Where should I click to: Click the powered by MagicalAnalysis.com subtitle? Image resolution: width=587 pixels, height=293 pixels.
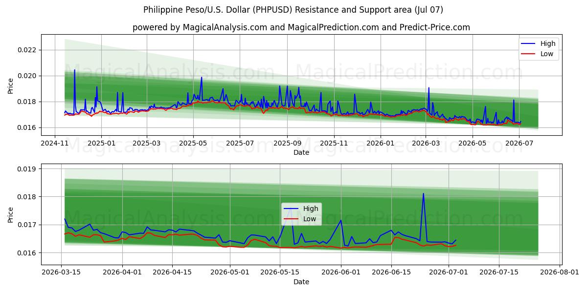(301, 27)
